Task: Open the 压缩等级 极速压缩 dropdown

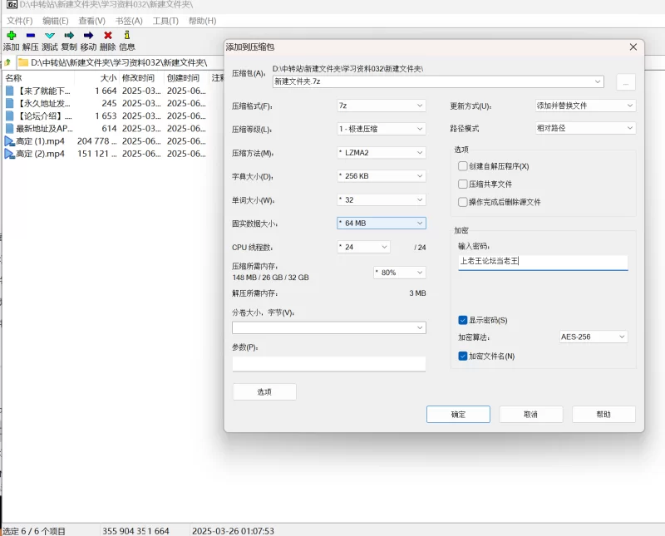Action: tap(382, 129)
